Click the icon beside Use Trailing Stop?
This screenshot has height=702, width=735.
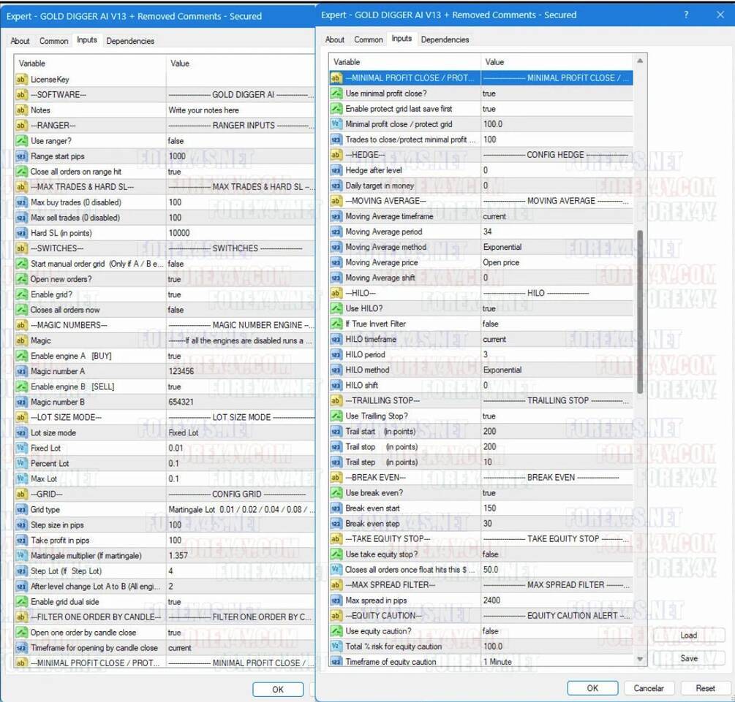(336, 416)
